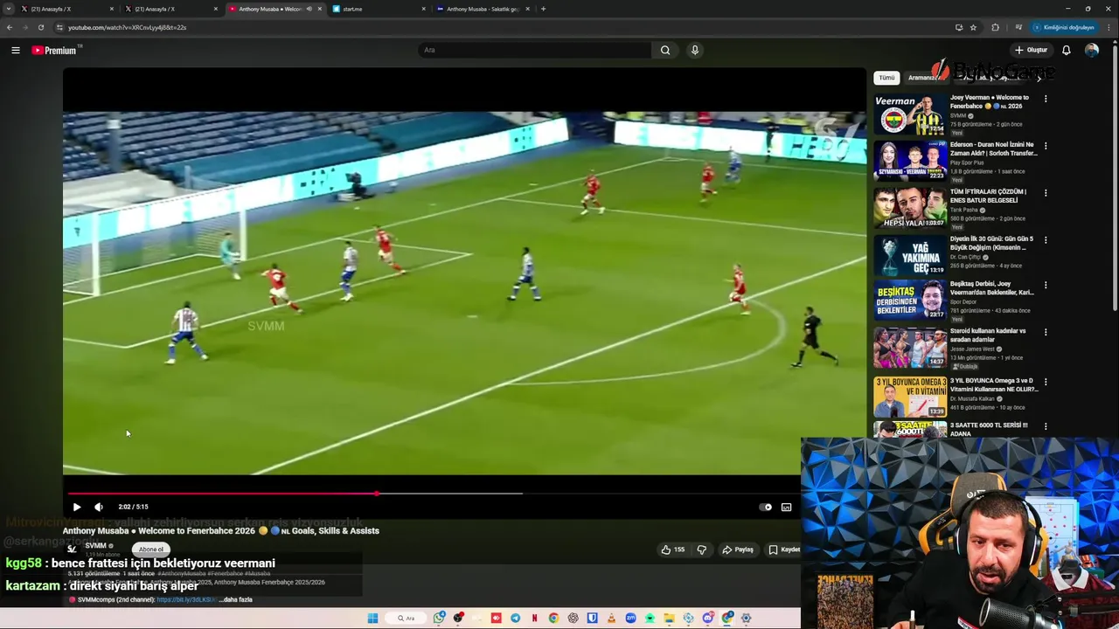Image resolution: width=1119 pixels, height=629 pixels.
Task: Open Windows Settings gear in taskbar
Action: [x=746, y=619]
